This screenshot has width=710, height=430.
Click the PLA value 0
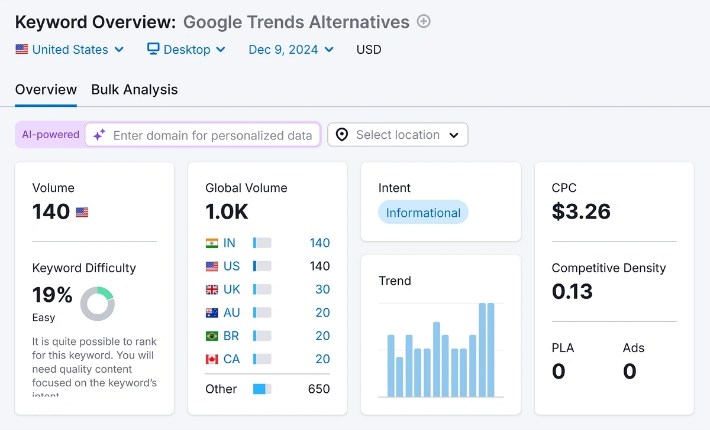[559, 372]
